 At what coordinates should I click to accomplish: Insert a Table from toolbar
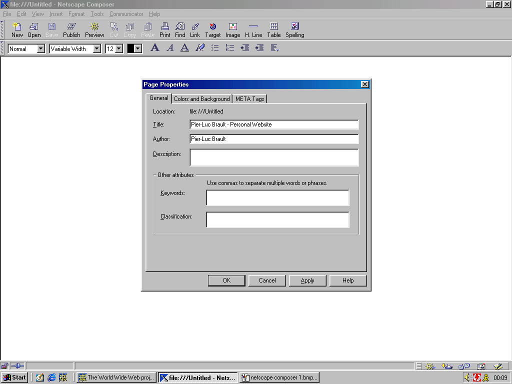274,30
